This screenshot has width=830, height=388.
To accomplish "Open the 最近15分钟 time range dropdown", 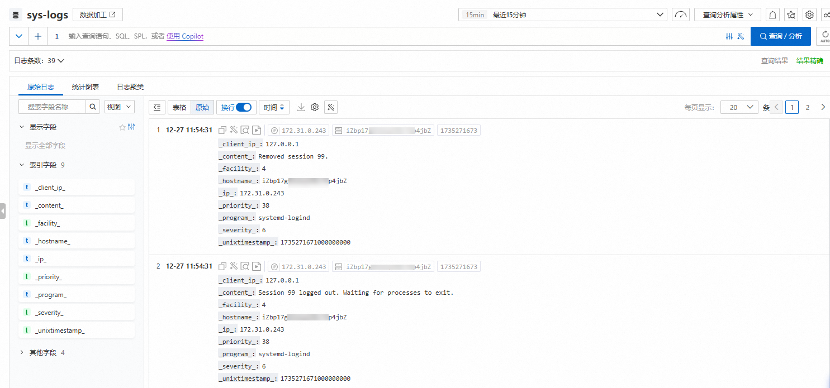I will pyautogui.click(x=563, y=15).
